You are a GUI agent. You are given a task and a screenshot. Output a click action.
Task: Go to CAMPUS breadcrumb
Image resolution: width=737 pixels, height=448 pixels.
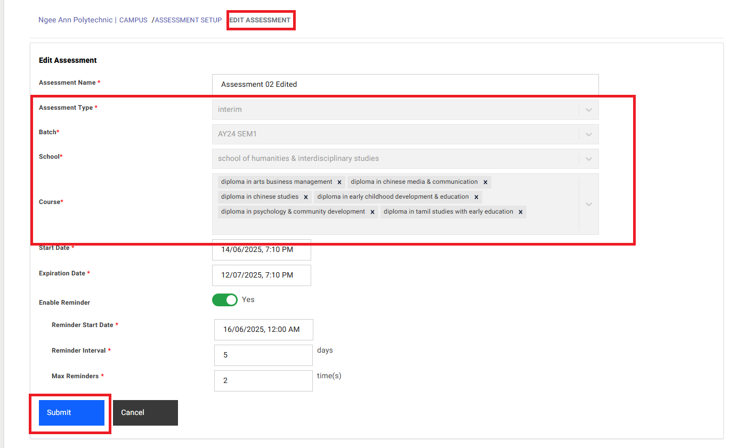point(133,20)
